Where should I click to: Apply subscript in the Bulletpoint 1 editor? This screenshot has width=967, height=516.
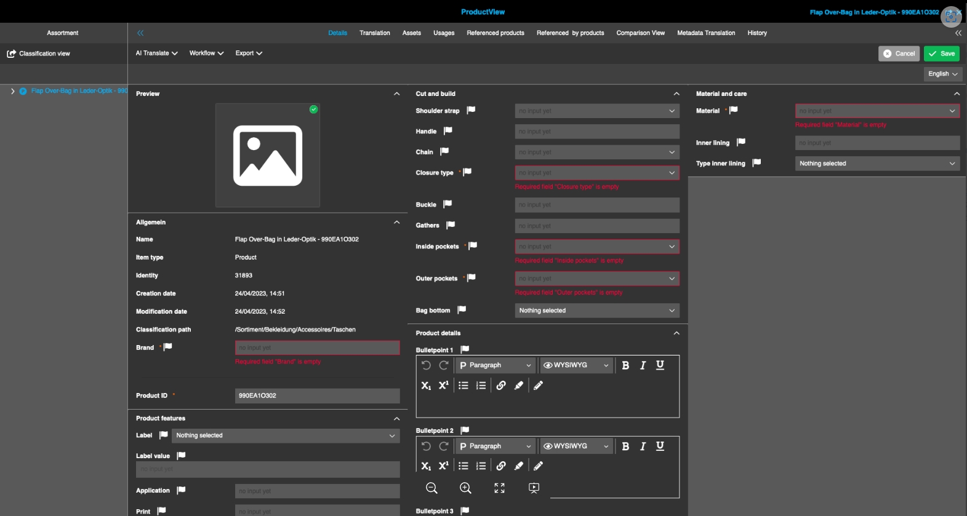(x=426, y=386)
